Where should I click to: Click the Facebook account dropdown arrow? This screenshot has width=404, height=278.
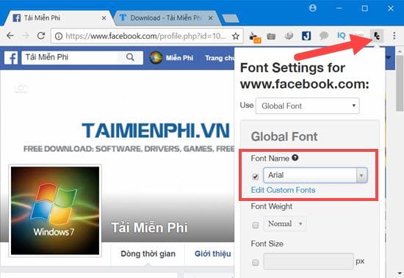click(x=389, y=57)
